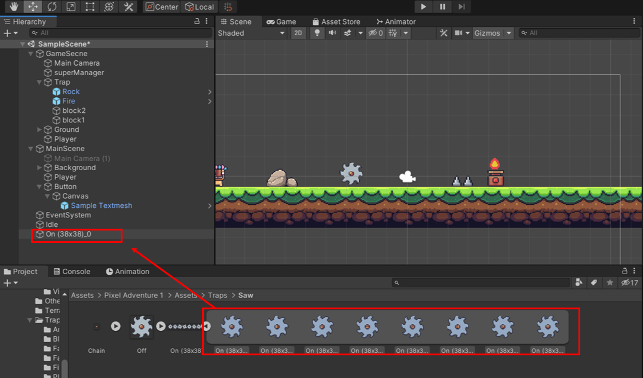Toggle hidden objects visibility in Scene

[x=376, y=33]
